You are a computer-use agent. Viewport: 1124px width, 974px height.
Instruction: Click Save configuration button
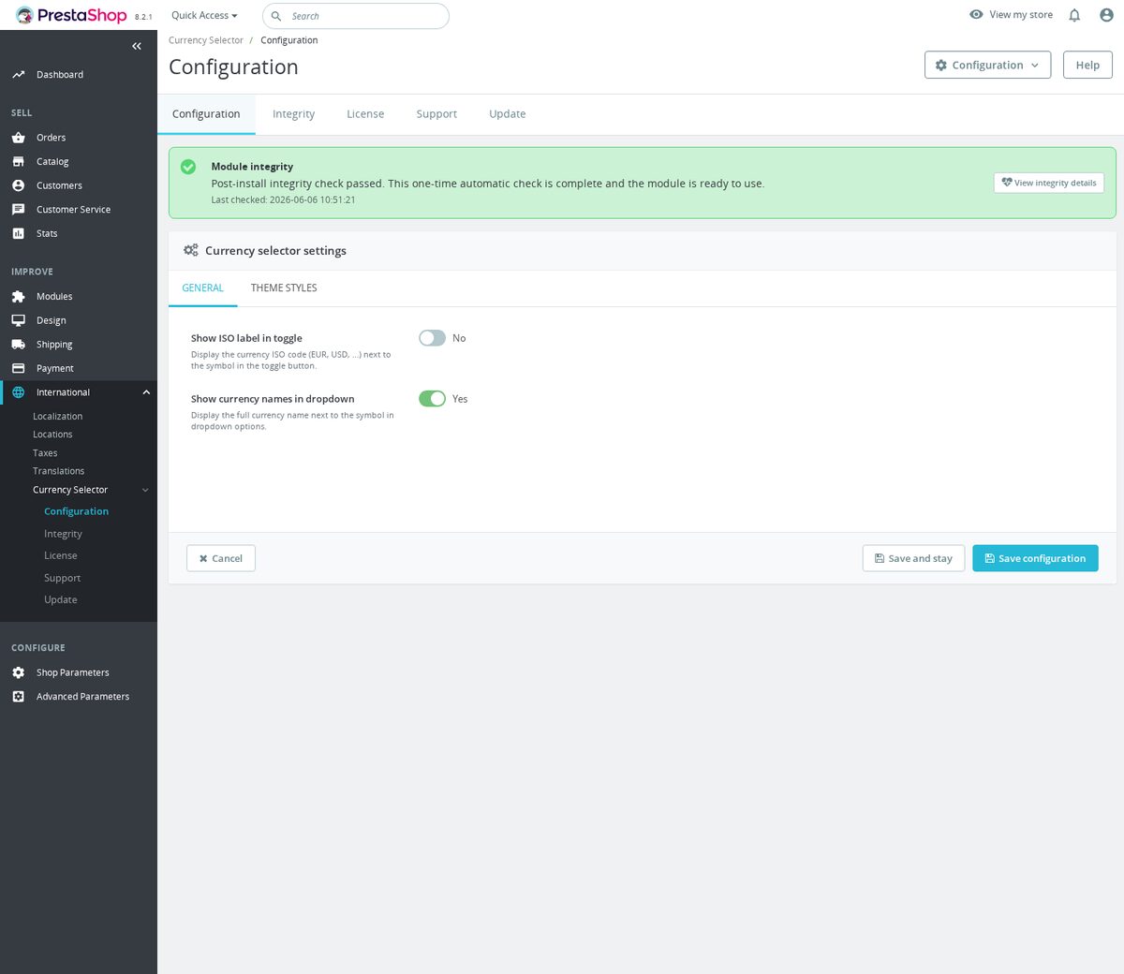1035,558
